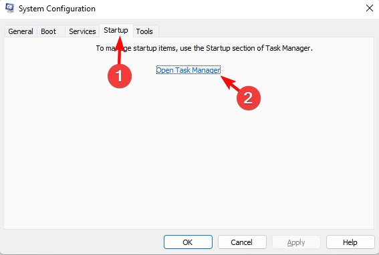Switch to the General tab
This screenshot has height=255, width=379.
click(x=21, y=31)
